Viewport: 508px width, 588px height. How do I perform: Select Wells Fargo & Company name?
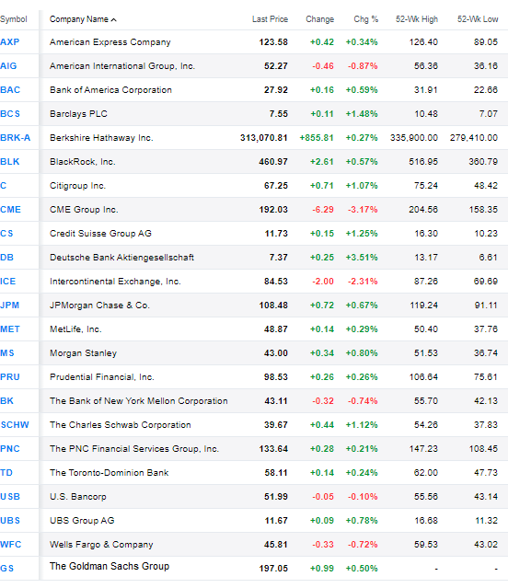(101, 545)
